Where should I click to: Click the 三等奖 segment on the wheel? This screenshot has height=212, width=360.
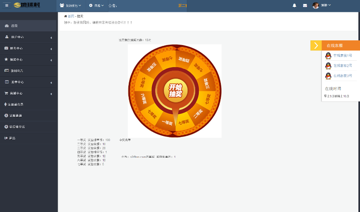pyautogui.click(x=207, y=84)
